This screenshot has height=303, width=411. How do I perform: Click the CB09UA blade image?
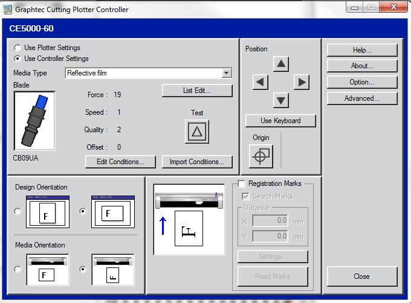point(34,121)
